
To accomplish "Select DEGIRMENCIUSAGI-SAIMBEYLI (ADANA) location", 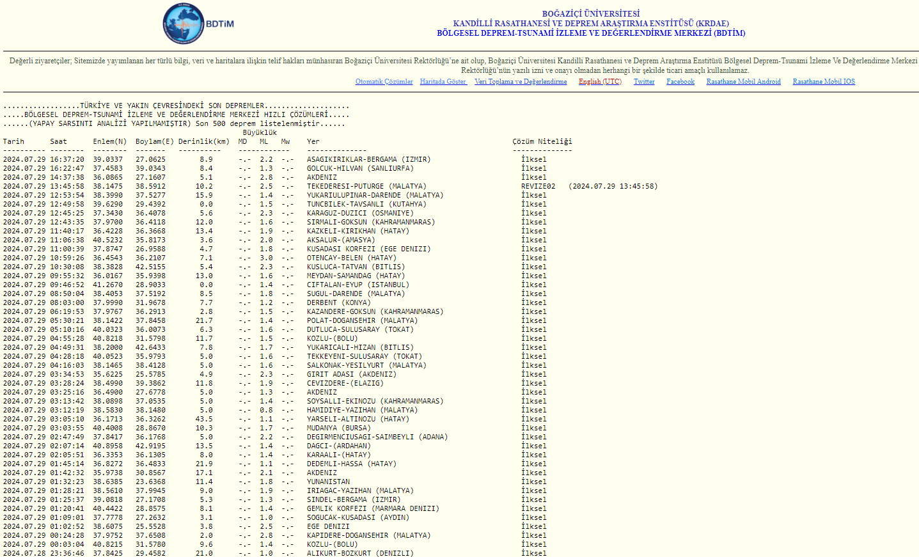I will (377, 437).
